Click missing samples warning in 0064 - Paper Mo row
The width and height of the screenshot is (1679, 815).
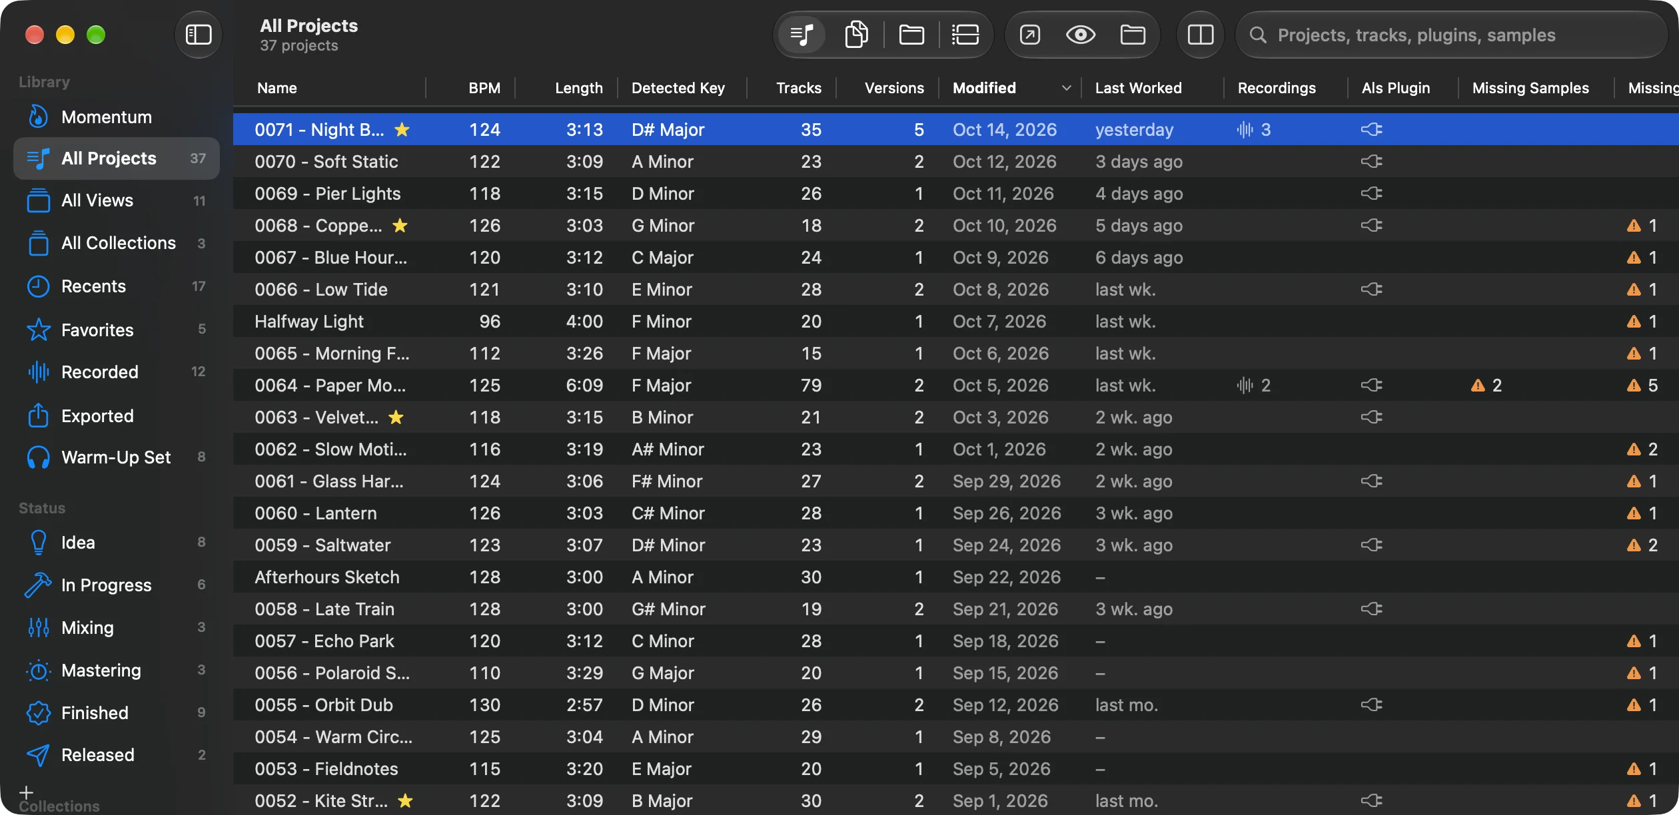tap(1478, 386)
